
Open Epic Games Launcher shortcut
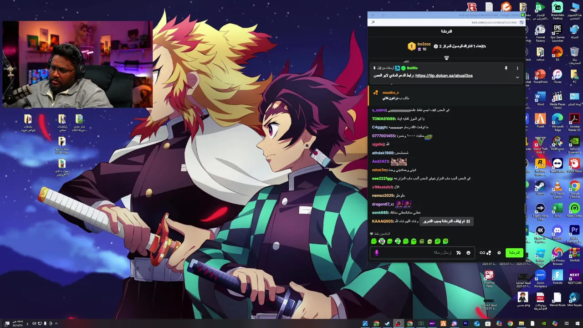[x=557, y=33]
